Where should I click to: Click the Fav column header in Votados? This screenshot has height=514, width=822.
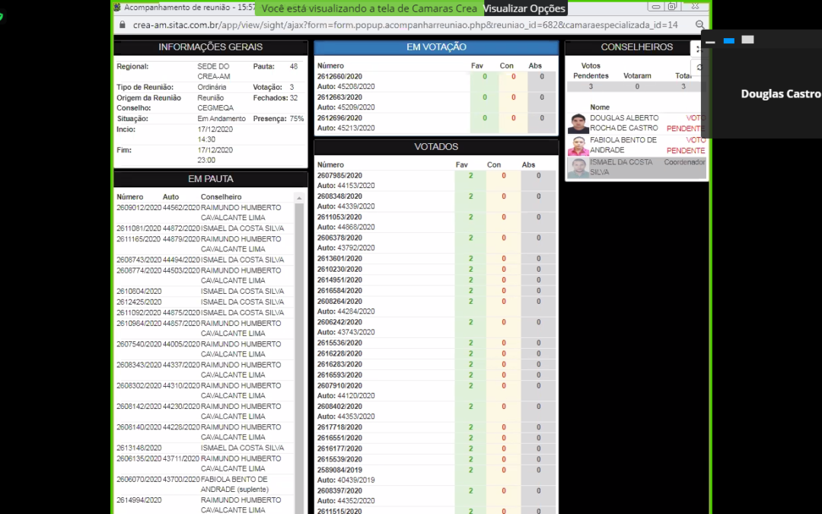click(x=461, y=164)
